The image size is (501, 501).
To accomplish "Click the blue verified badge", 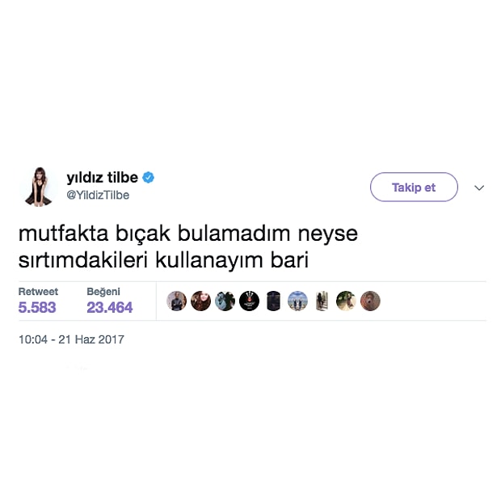I will point(148,177).
